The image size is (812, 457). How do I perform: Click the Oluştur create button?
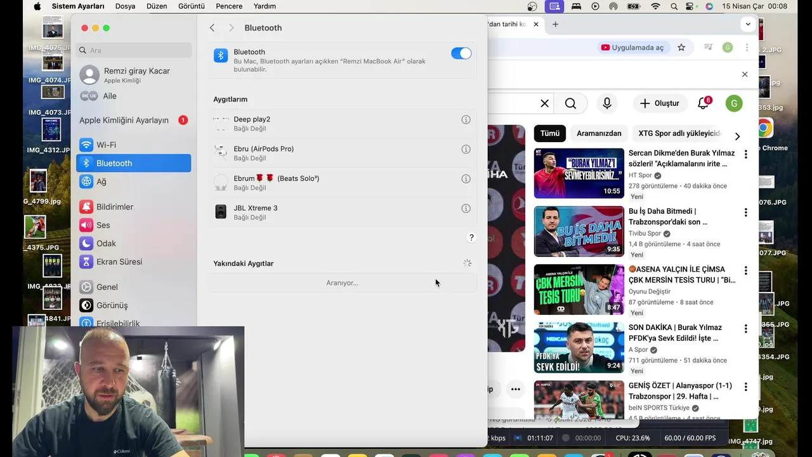(x=660, y=103)
